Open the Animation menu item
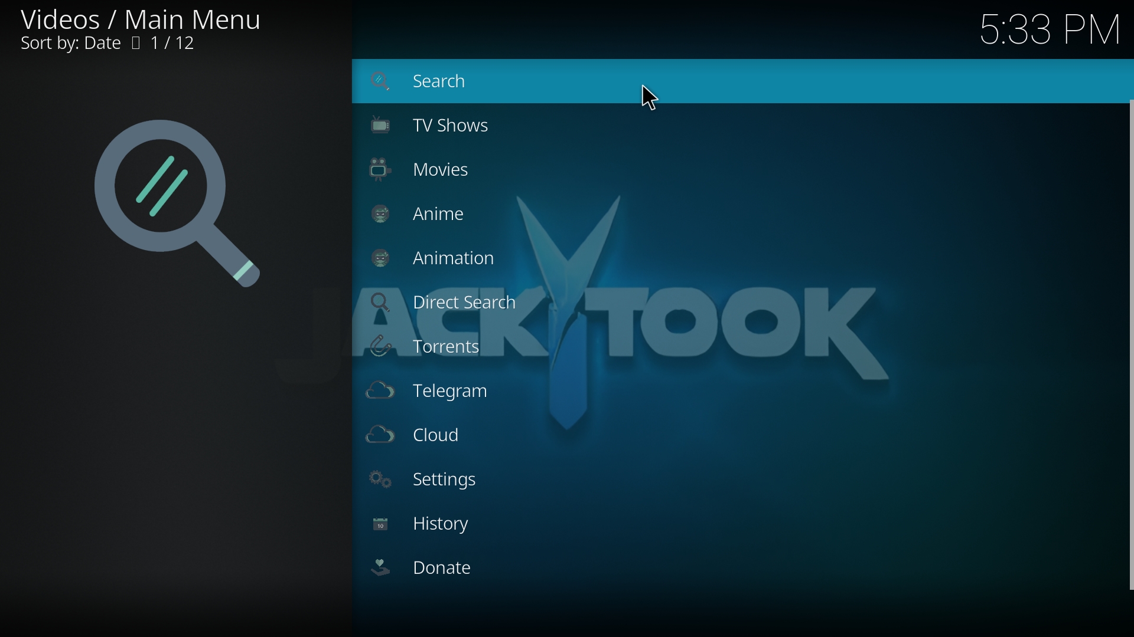 (454, 259)
